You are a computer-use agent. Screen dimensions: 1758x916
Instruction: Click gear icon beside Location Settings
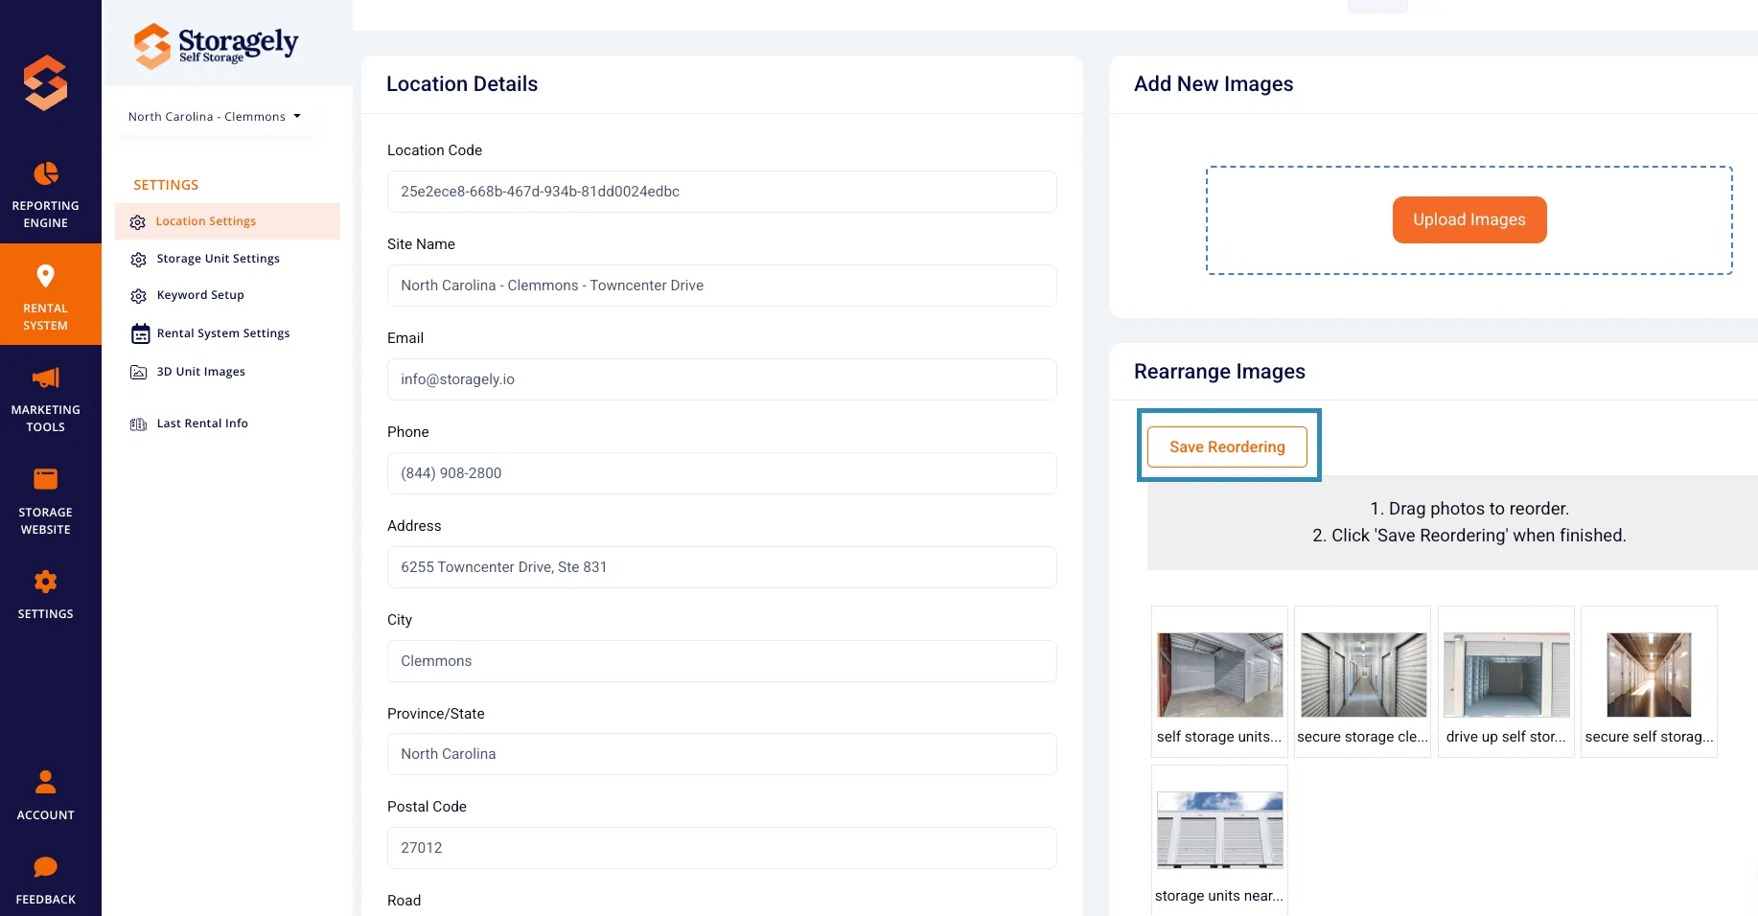pos(138,222)
